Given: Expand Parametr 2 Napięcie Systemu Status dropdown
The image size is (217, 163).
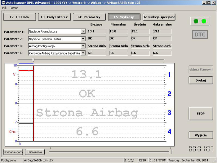Looking at the screenshot, I should [83, 39].
